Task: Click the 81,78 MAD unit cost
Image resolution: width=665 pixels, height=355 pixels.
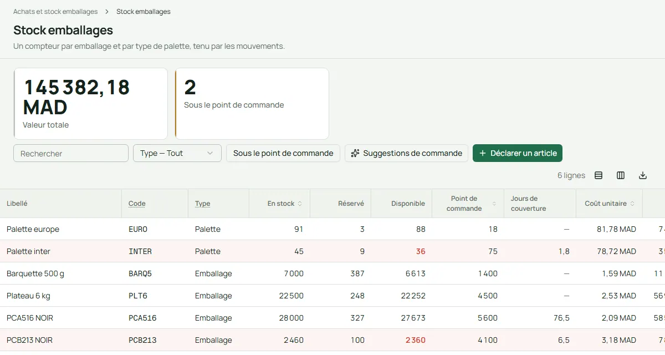Action: tap(616, 229)
